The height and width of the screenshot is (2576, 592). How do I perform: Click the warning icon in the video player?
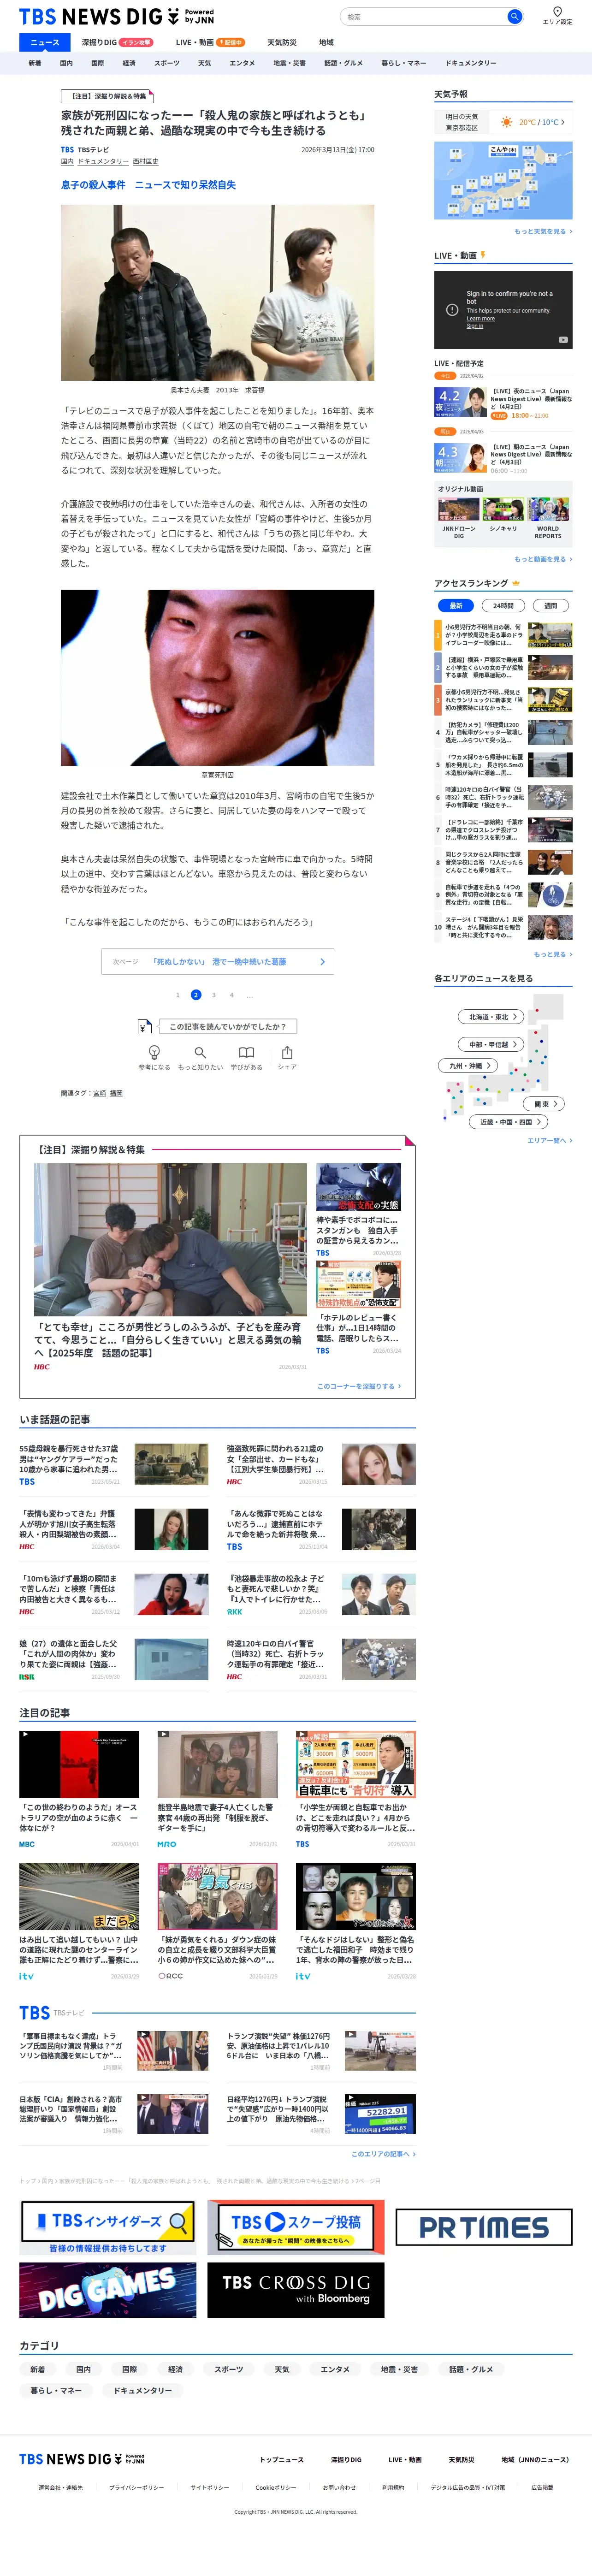tap(452, 310)
